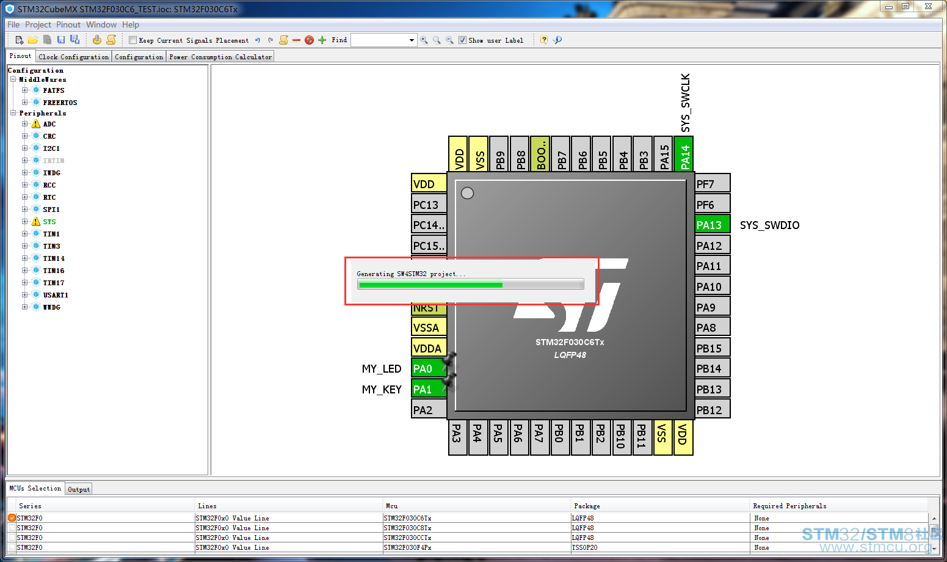Zoom out of the chip view

tap(449, 40)
